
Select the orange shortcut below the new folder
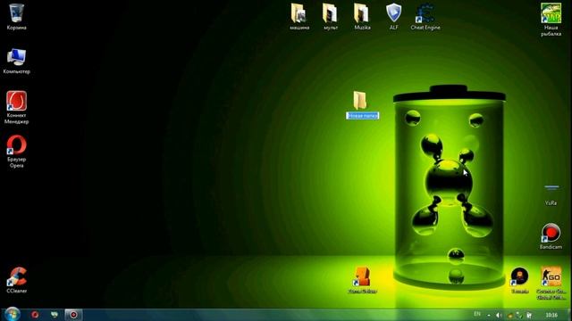[362, 280]
